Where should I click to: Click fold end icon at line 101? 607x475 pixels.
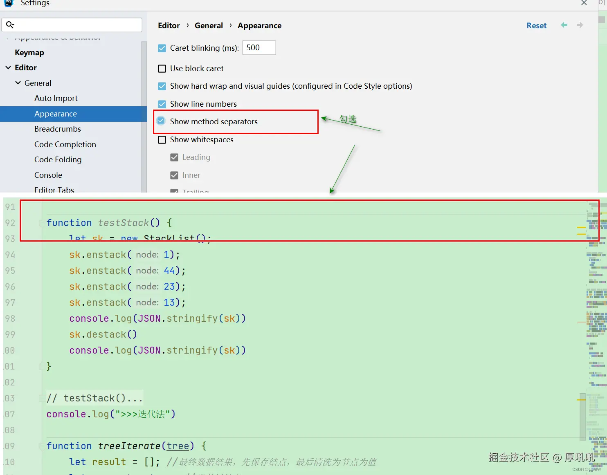click(41, 366)
